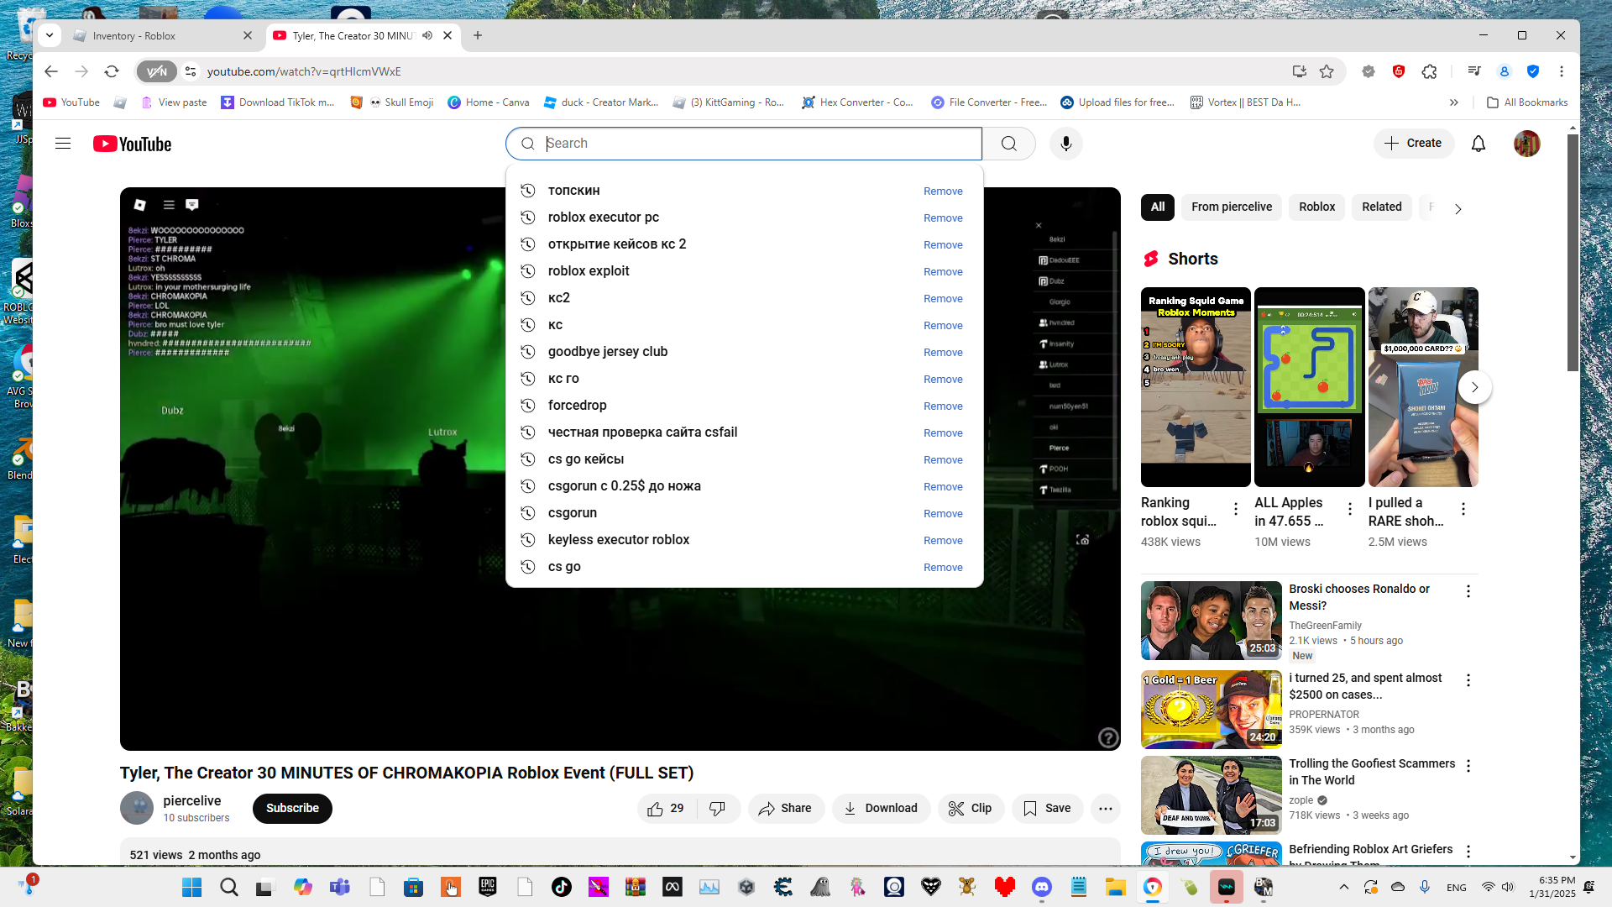Click the search magnifier button
The height and width of the screenshot is (907, 1612).
pos(1008,144)
